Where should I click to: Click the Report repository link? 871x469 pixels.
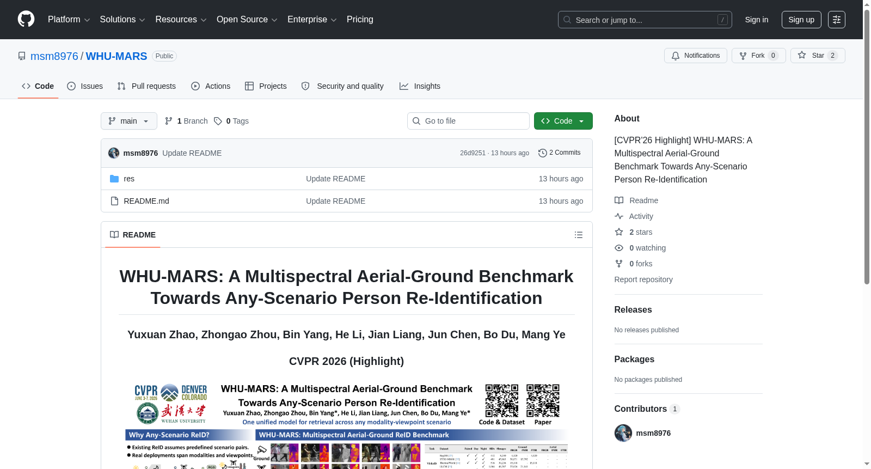[x=643, y=279]
